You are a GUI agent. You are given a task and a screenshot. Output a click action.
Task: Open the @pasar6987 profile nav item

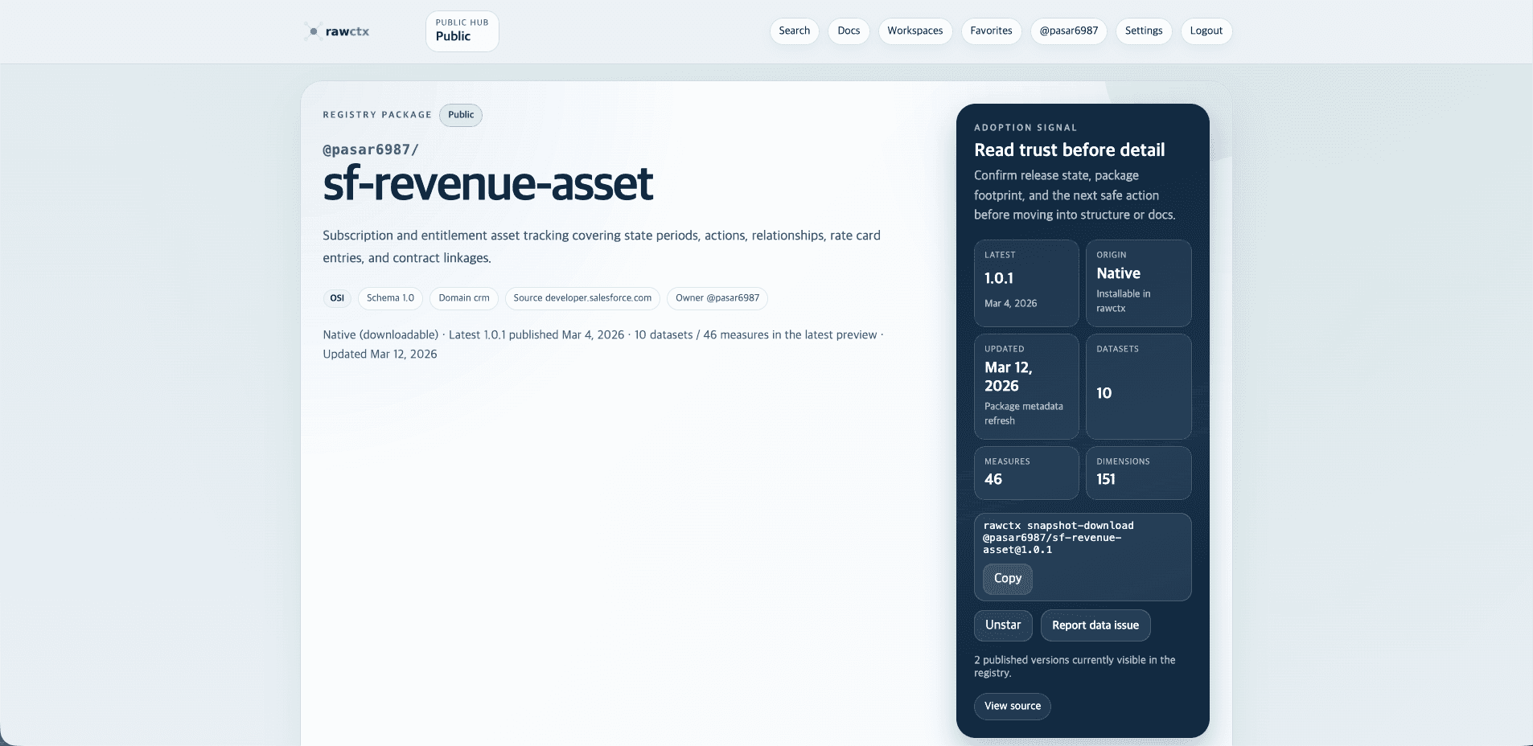coord(1068,31)
